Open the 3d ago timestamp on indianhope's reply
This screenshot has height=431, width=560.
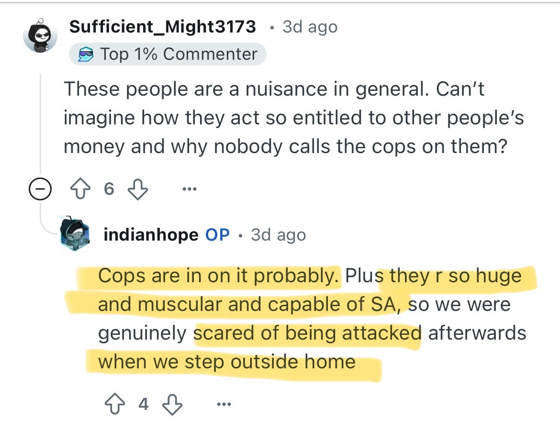[278, 235]
